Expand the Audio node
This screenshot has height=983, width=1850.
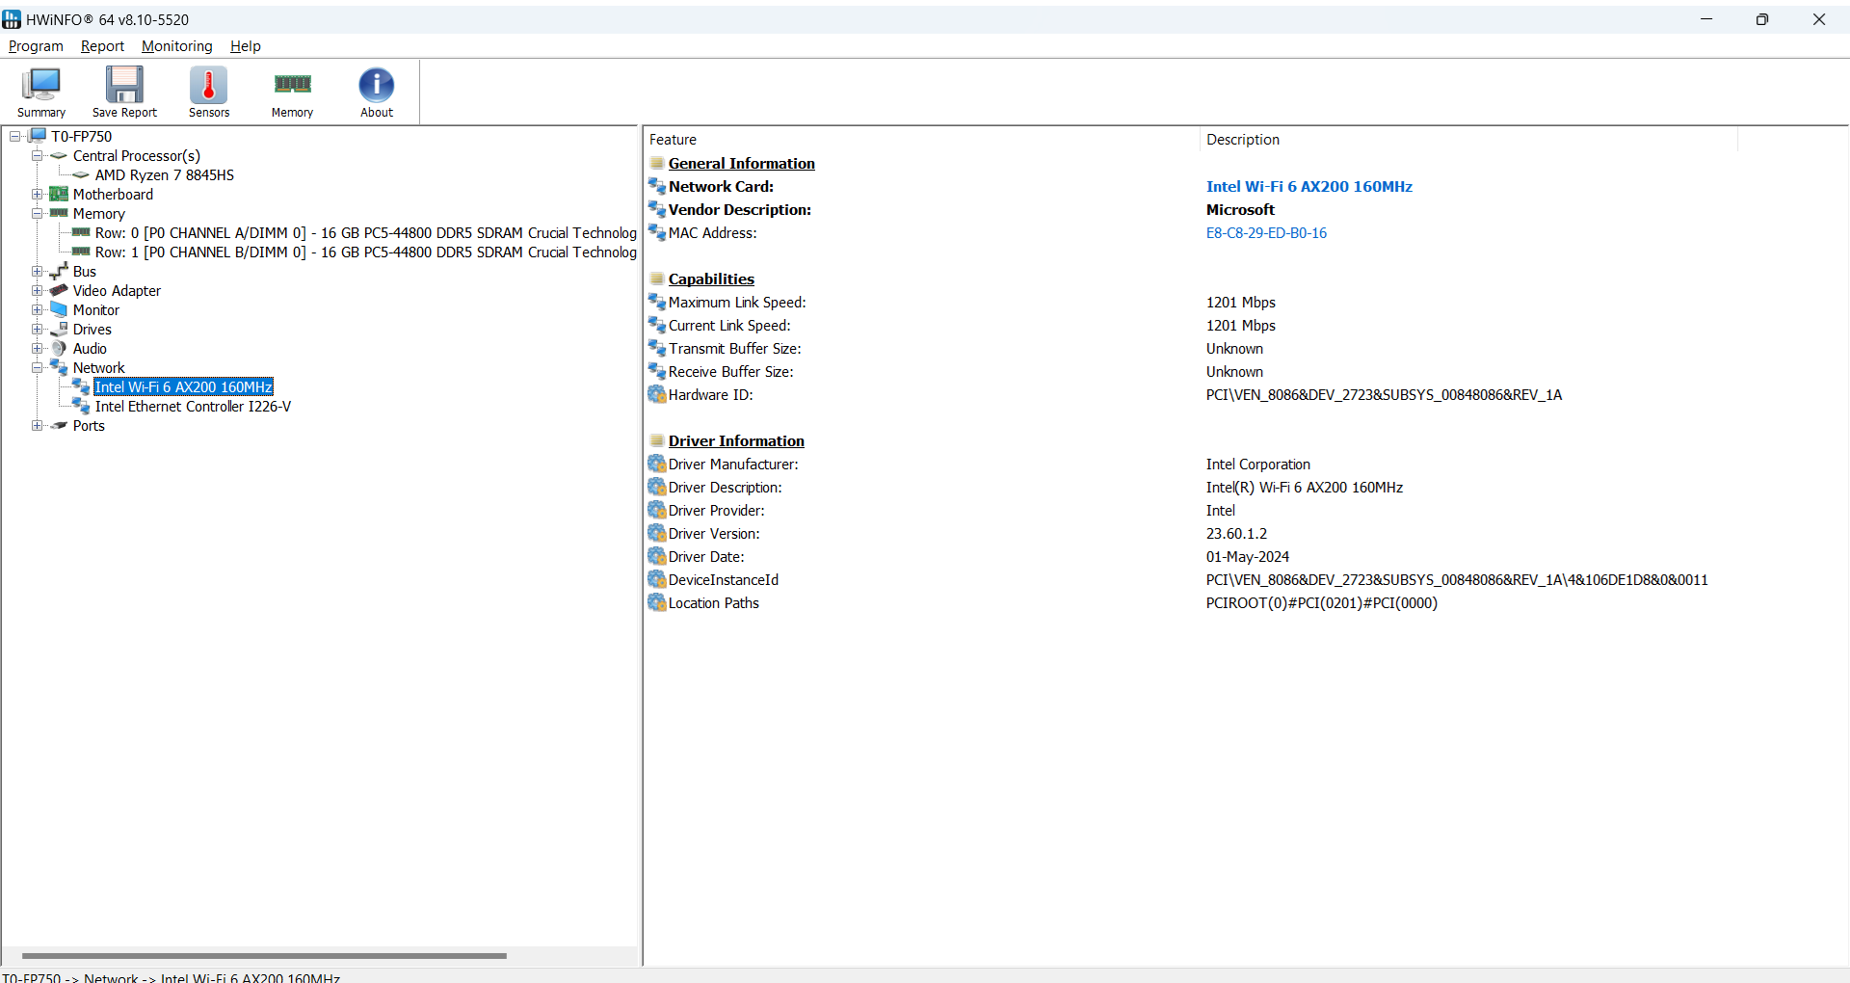click(37, 348)
